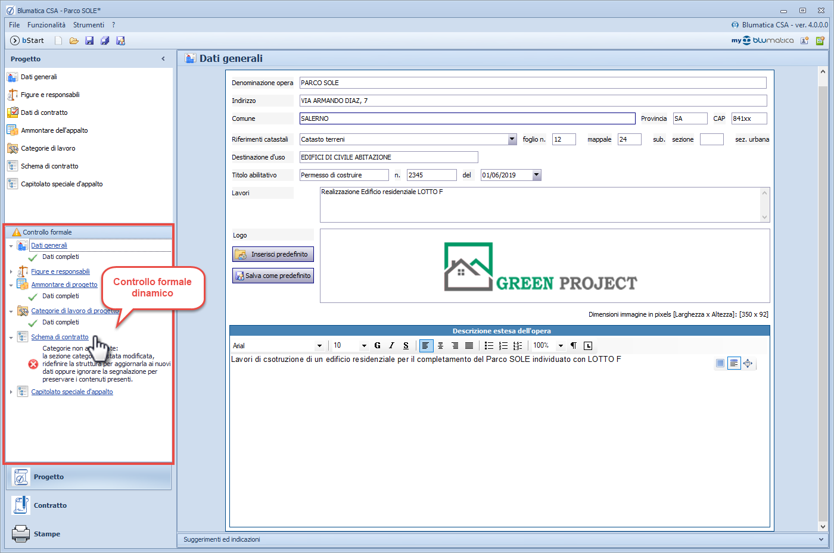Click the main form vertical scrollbar
The width and height of the screenshot is (834, 553).
pyautogui.click(x=823, y=298)
